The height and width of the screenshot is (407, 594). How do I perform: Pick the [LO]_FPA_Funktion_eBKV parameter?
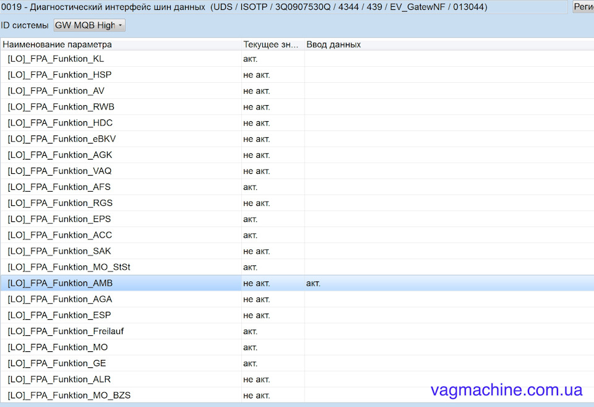click(x=61, y=139)
